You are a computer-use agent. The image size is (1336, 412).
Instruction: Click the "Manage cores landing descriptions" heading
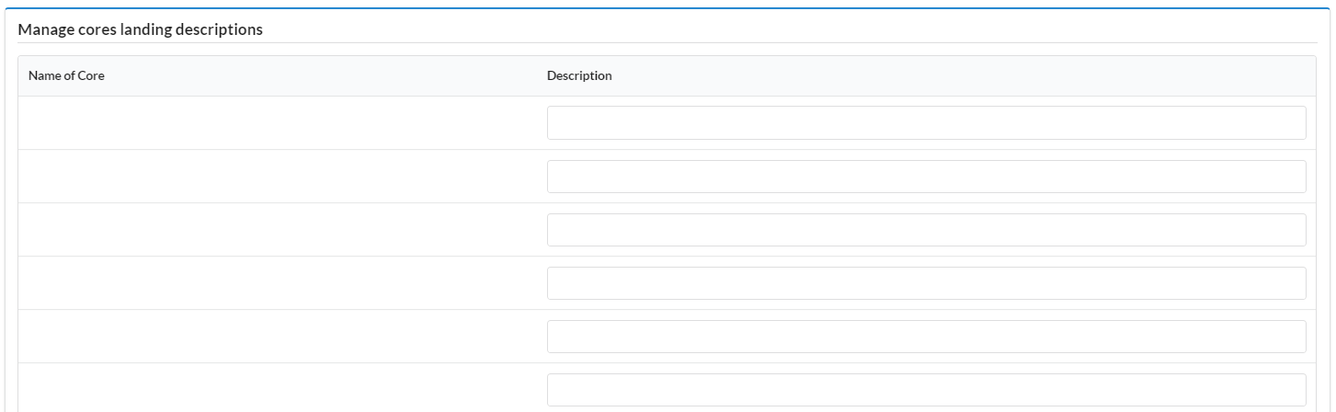click(x=141, y=29)
